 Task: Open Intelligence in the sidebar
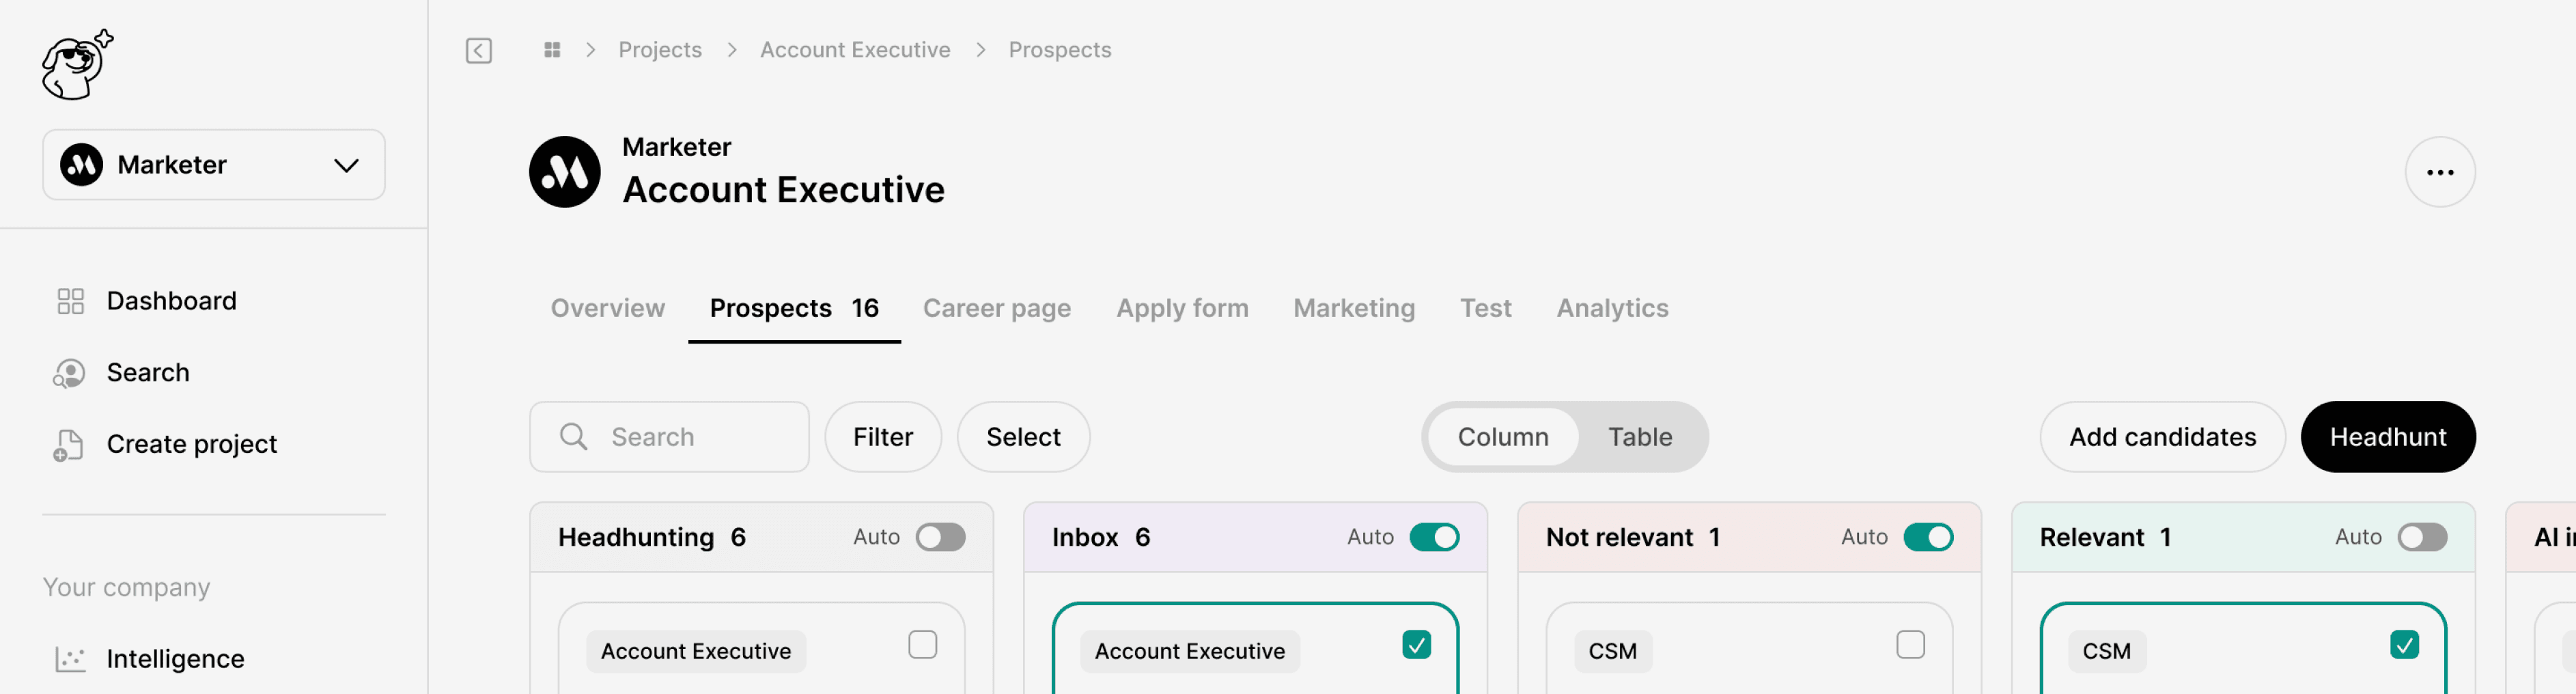tap(175, 659)
